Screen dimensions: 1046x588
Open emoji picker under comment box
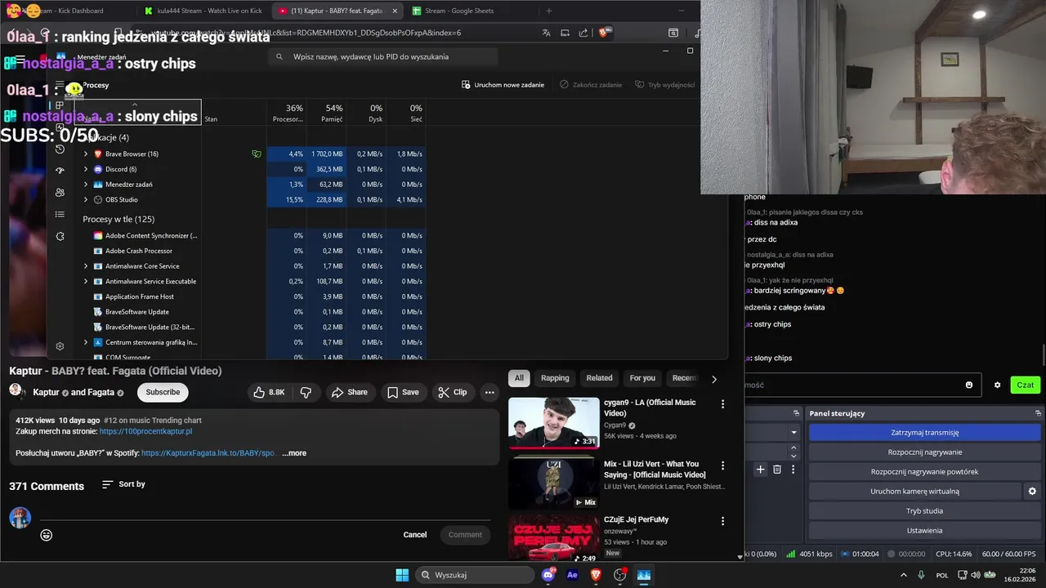47,535
